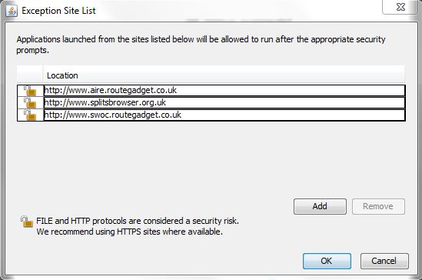This screenshot has width=422, height=280.
Task: Click the unlocked padlock icon beside splitsbrowser.org.uk
Action: pyautogui.click(x=30, y=103)
